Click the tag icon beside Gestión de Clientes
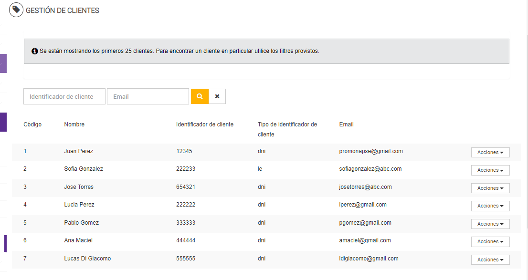528x280 pixels. coord(16,10)
